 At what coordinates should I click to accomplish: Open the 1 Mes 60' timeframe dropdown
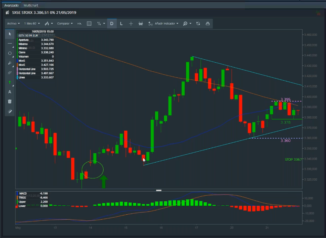coord(32,24)
